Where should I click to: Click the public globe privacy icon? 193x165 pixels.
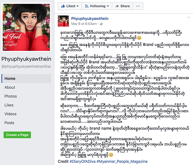coord(101,24)
